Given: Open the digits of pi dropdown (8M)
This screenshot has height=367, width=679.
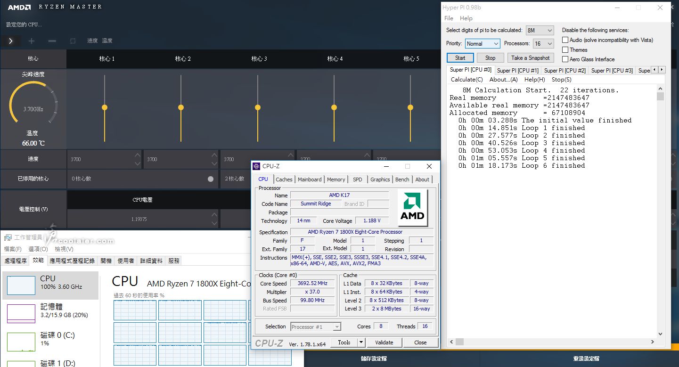Looking at the screenshot, I should tap(540, 30).
